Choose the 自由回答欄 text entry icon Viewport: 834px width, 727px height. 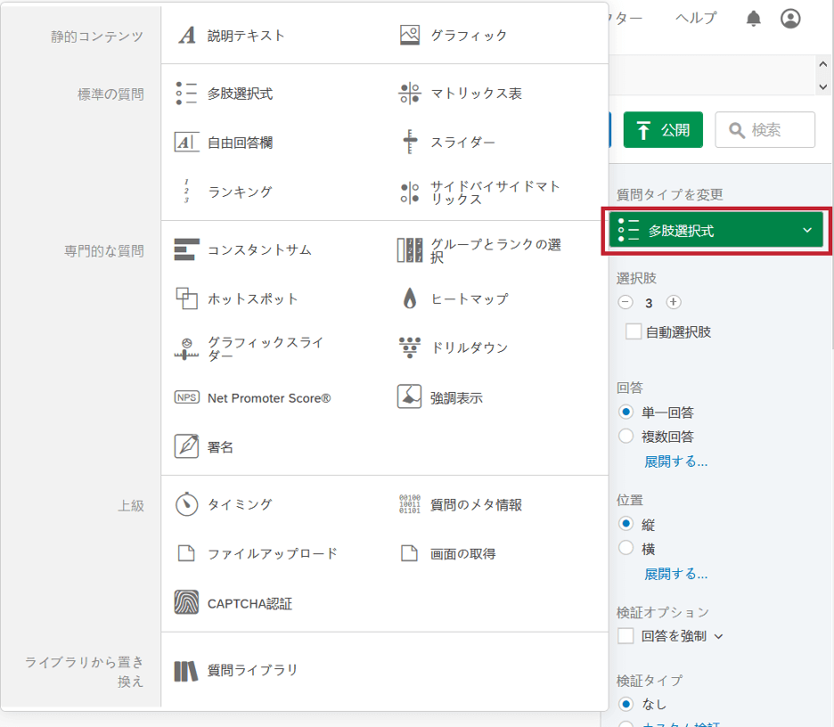pos(187,143)
